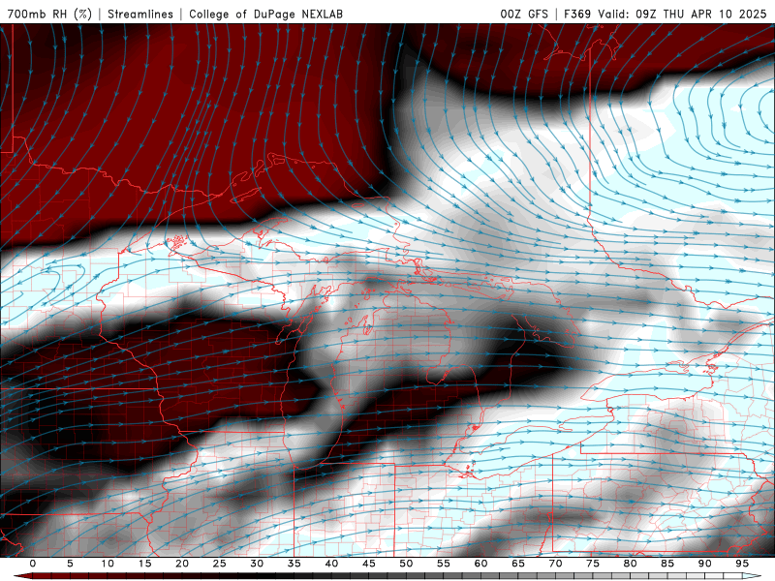775x581 pixels.
Task: Click the "80" value on color scale
Action: tap(631, 564)
